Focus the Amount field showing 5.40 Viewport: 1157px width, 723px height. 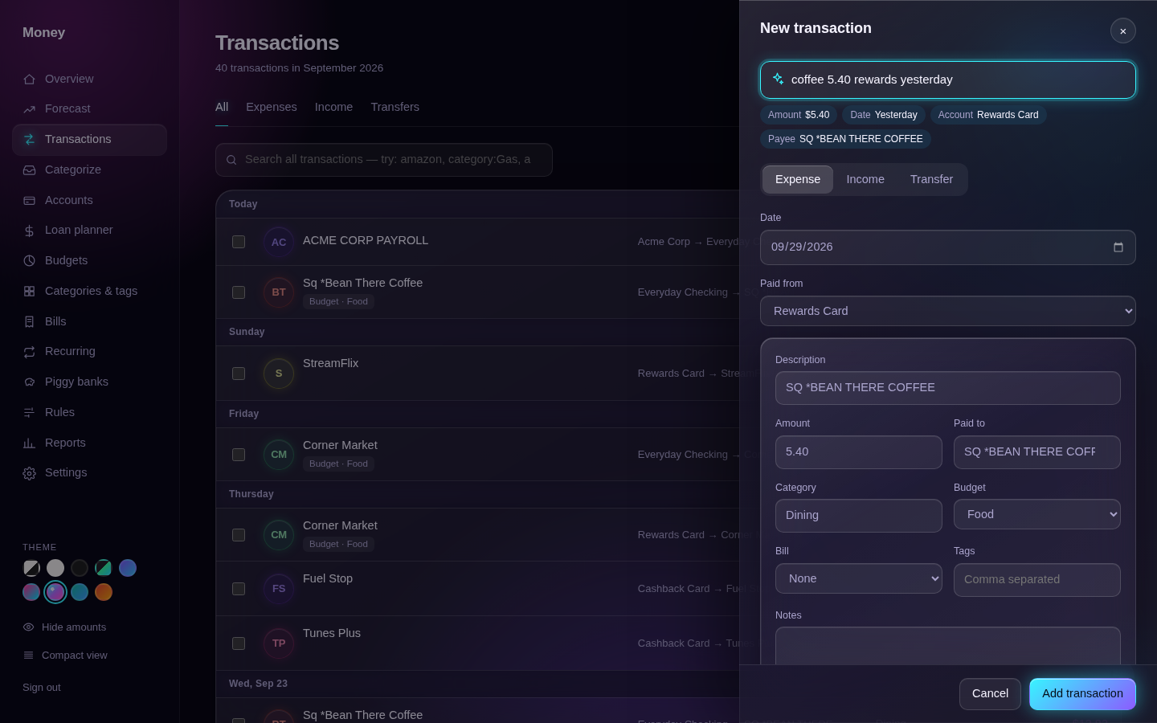pos(859,452)
